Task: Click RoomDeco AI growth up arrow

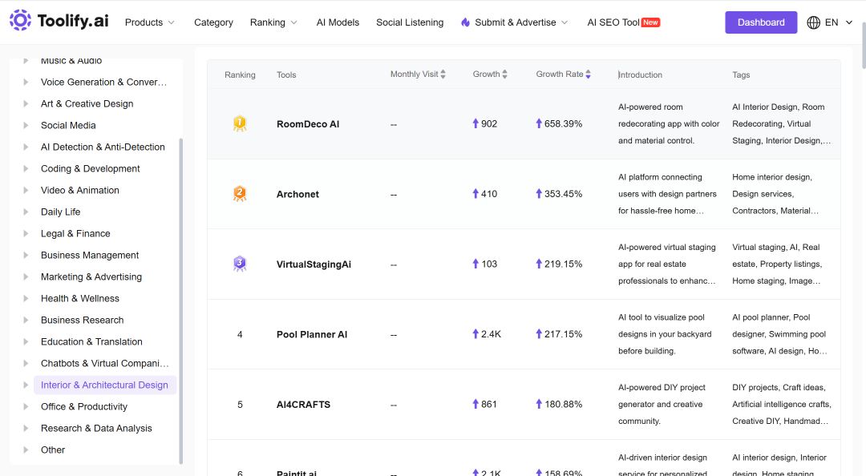Action: point(475,123)
